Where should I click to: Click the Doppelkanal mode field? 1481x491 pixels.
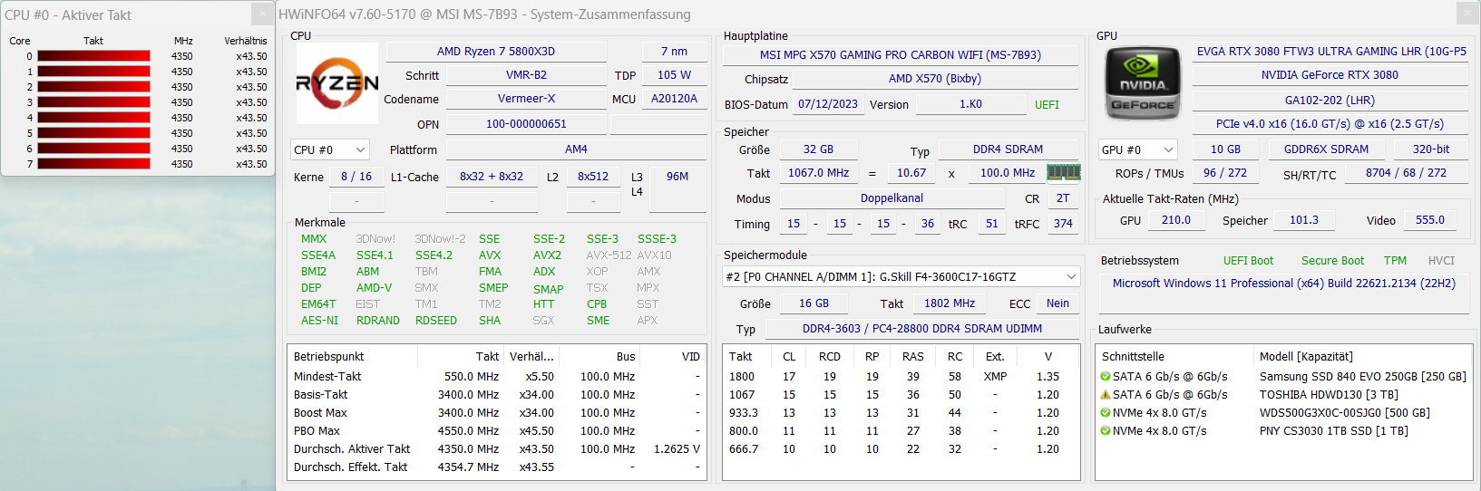tap(892, 198)
